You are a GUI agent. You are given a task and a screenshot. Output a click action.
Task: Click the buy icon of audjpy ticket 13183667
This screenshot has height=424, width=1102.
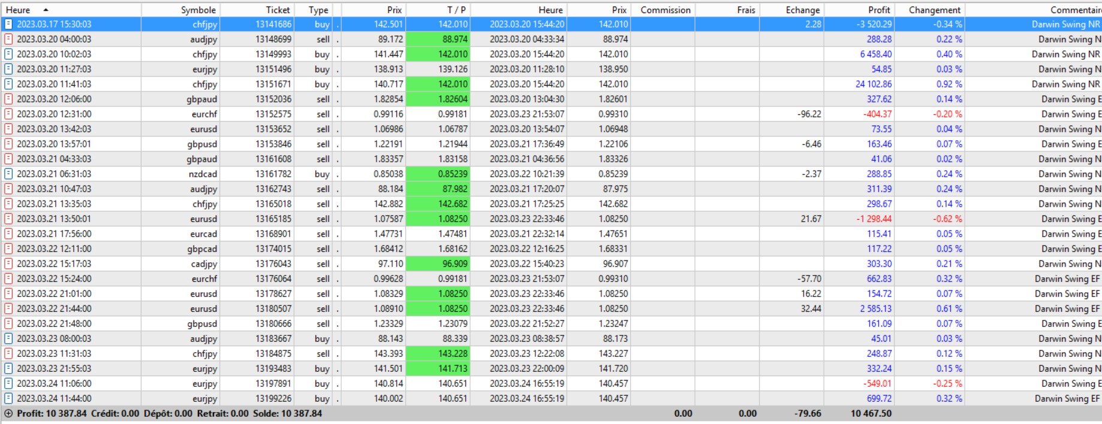pyautogui.click(x=8, y=338)
